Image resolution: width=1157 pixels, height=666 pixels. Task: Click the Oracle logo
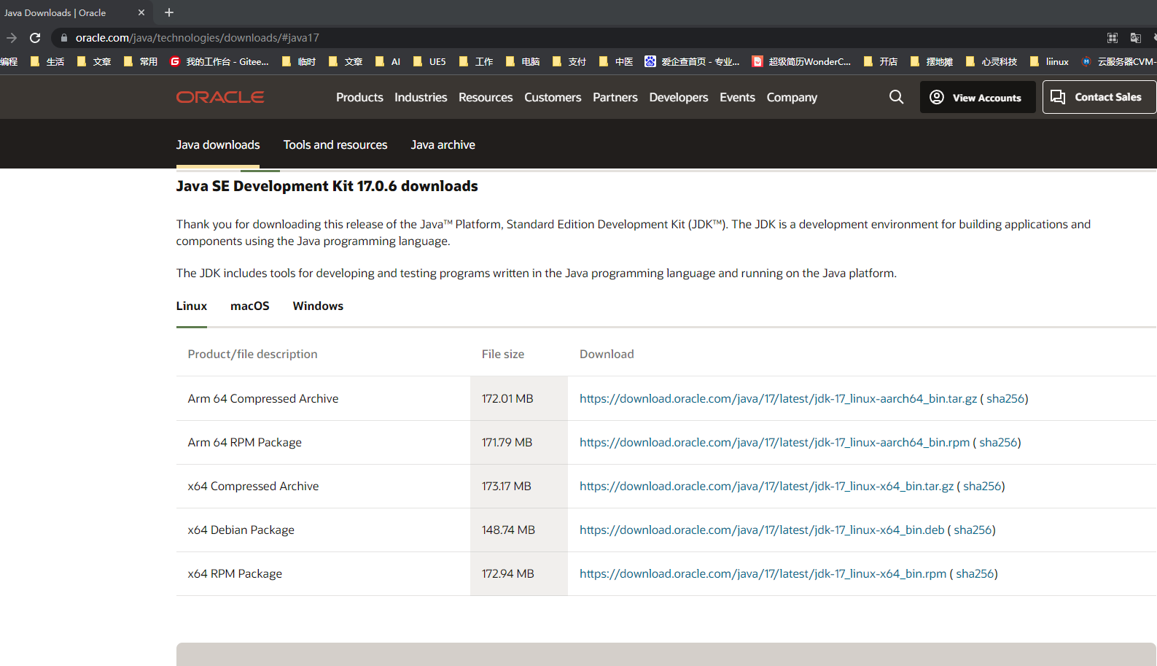point(220,97)
